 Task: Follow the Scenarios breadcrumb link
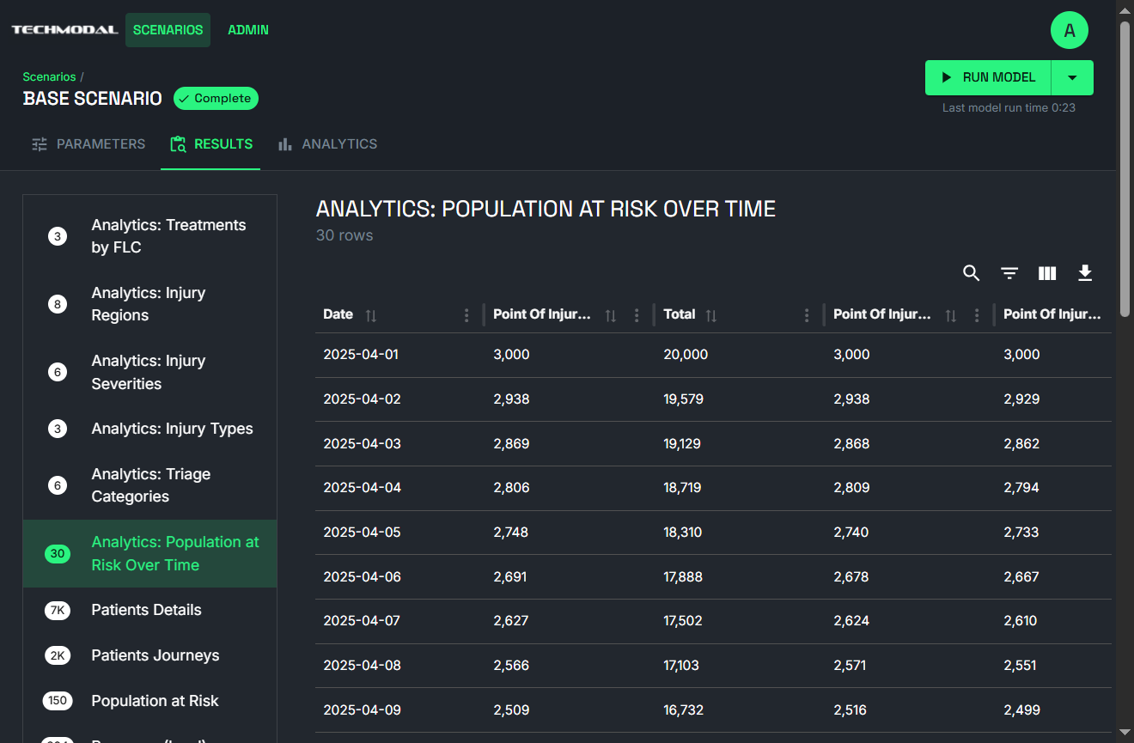pos(49,77)
